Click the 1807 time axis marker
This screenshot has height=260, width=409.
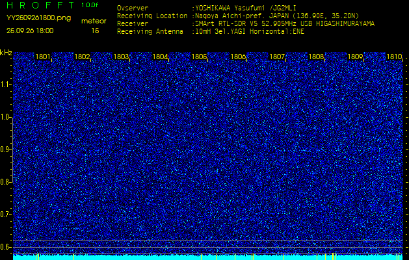(x=277, y=57)
